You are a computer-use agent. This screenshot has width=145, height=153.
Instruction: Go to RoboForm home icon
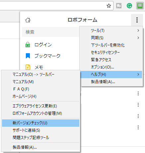[28, 20]
